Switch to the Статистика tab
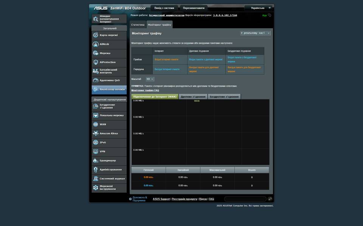Viewport: 363px width, 226px height. click(x=138, y=25)
